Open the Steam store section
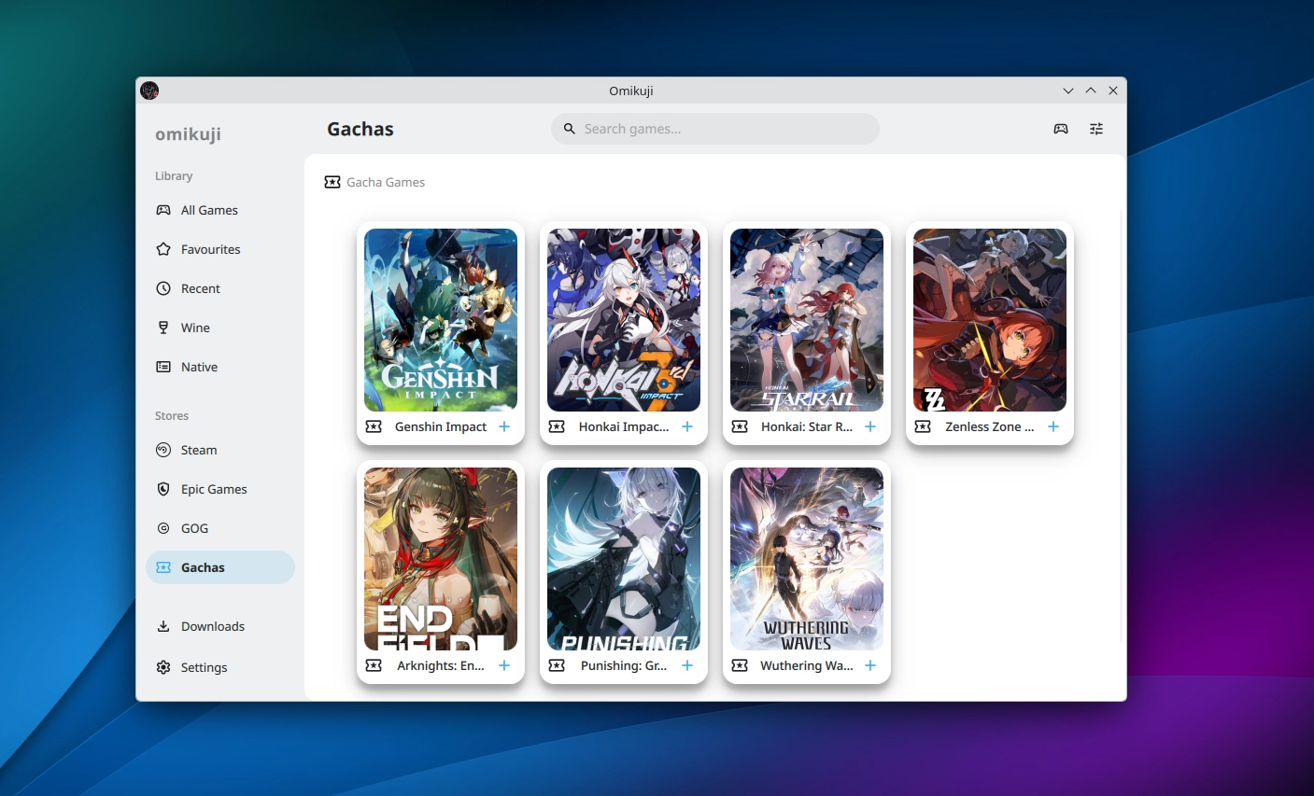Image resolution: width=1314 pixels, height=796 pixels. click(220, 450)
